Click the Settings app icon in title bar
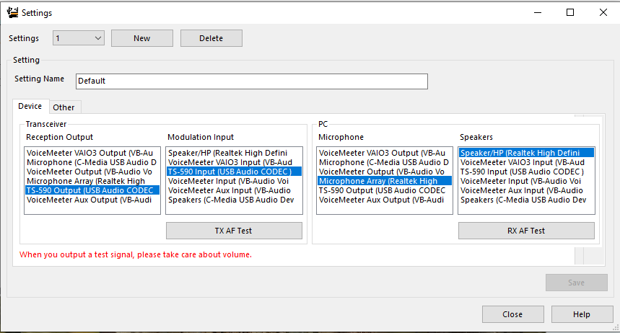Viewport: 620px width, 333px height. 13,13
